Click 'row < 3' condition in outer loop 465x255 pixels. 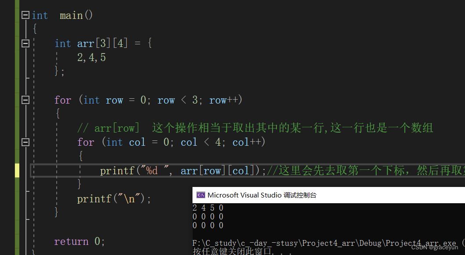178,100
